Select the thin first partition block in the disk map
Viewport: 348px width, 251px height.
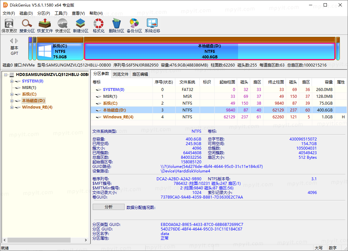click(x=30, y=49)
